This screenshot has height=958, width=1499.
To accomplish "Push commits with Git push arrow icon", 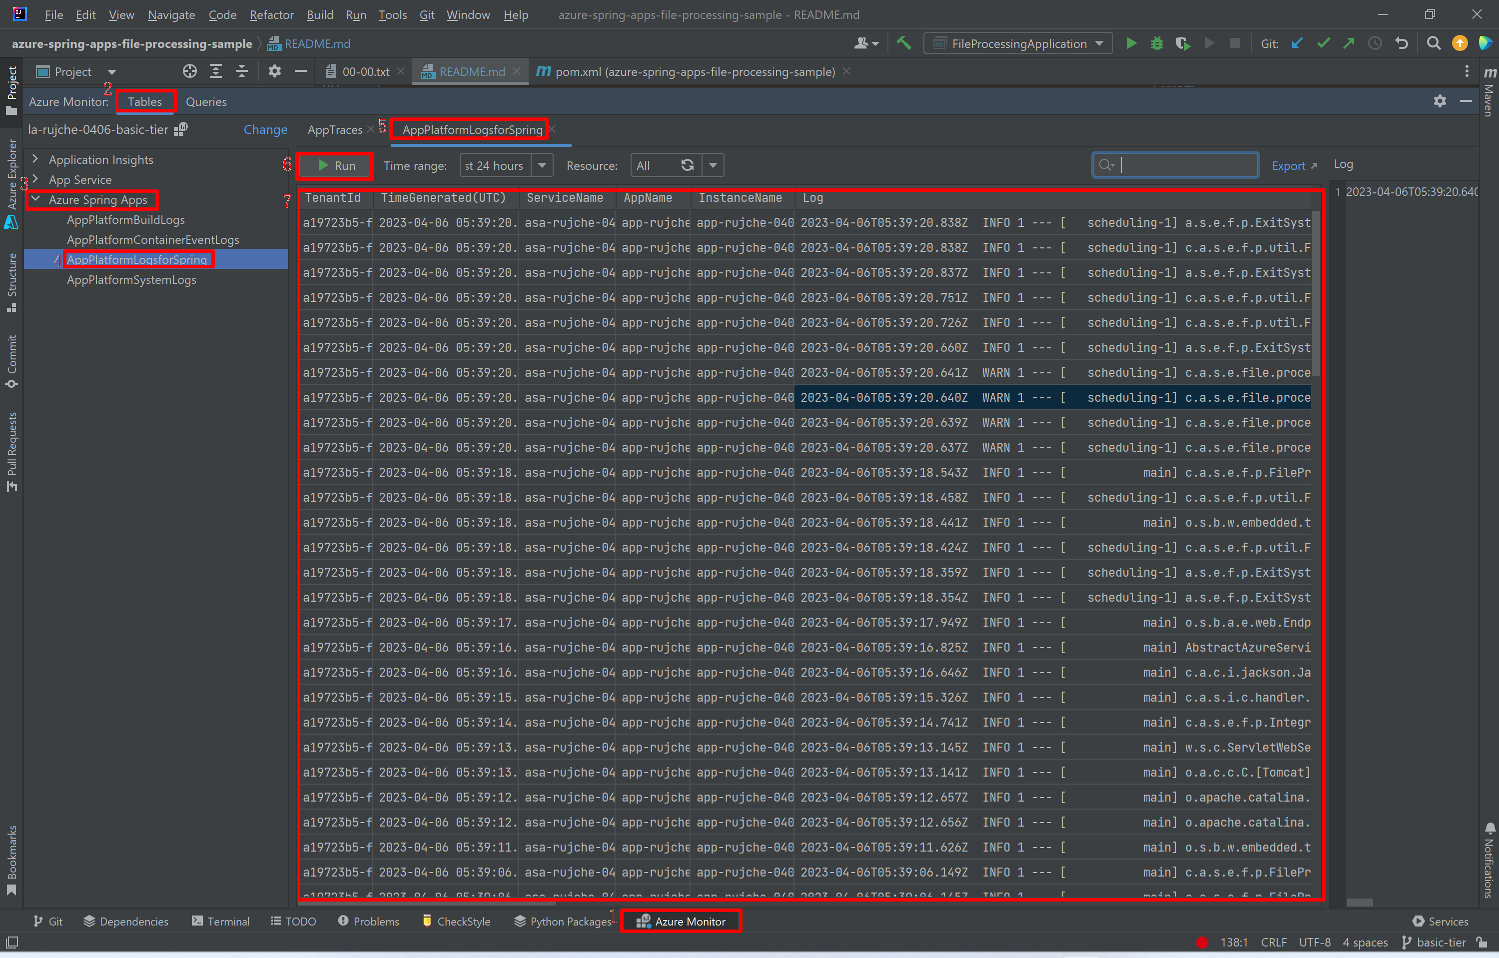I will tap(1349, 43).
